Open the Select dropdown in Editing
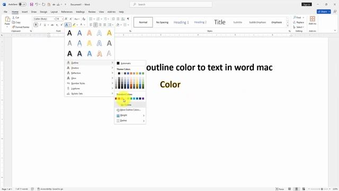This screenshot has width=339, height=191. pos(299,27)
